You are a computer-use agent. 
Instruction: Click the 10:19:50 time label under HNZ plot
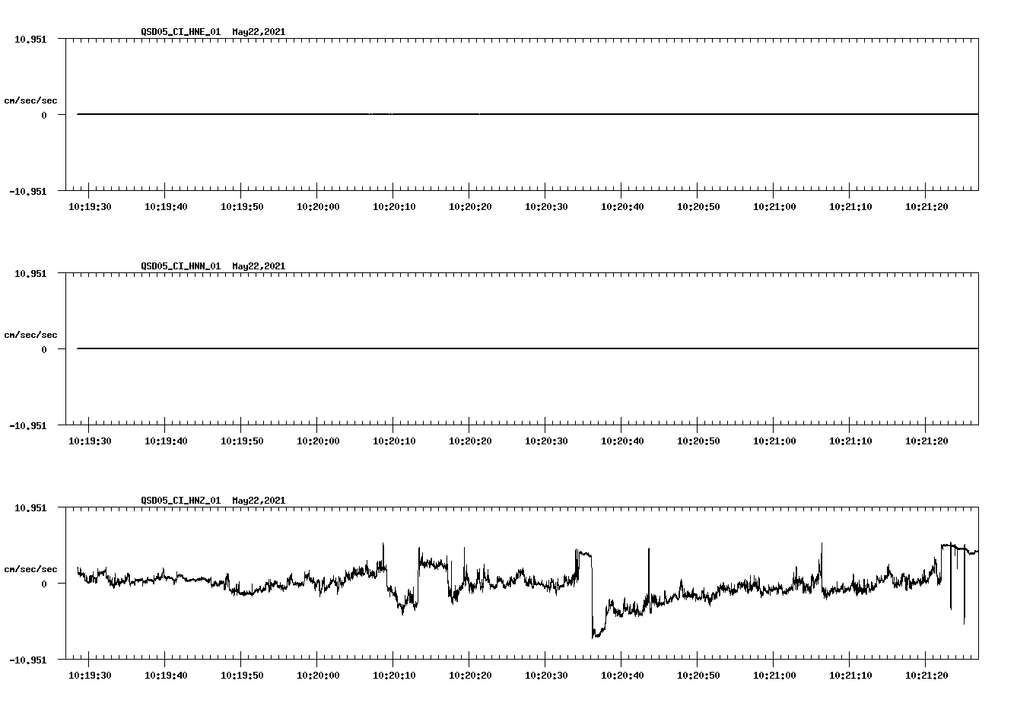[242, 675]
